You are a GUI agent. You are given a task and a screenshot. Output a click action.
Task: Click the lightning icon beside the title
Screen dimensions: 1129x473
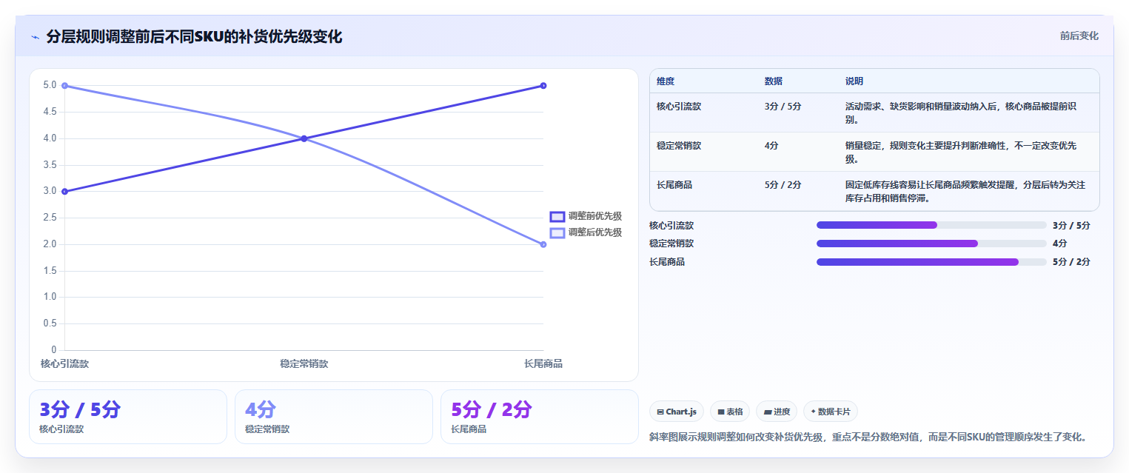tap(35, 37)
